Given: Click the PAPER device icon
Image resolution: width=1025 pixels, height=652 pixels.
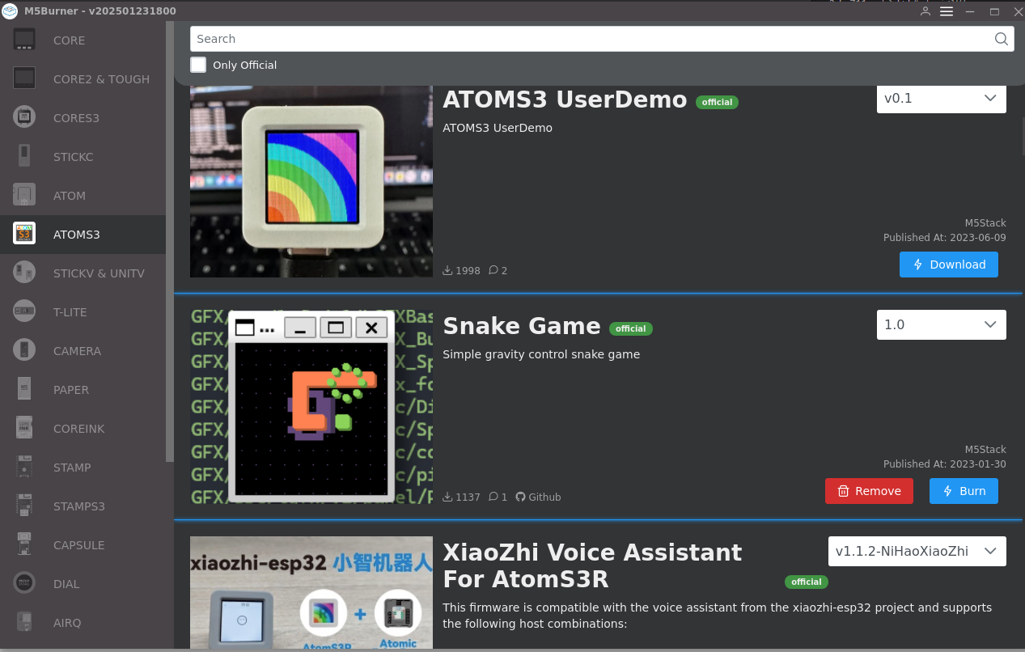Looking at the screenshot, I should pyautogui.click(x=24, y=389).
